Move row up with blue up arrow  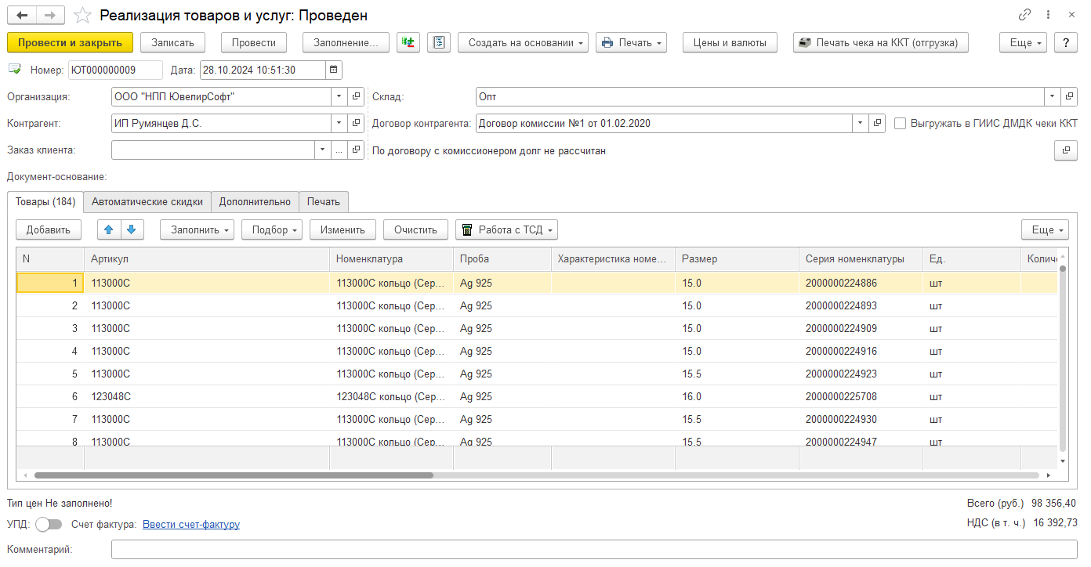[x=109, y=229]
